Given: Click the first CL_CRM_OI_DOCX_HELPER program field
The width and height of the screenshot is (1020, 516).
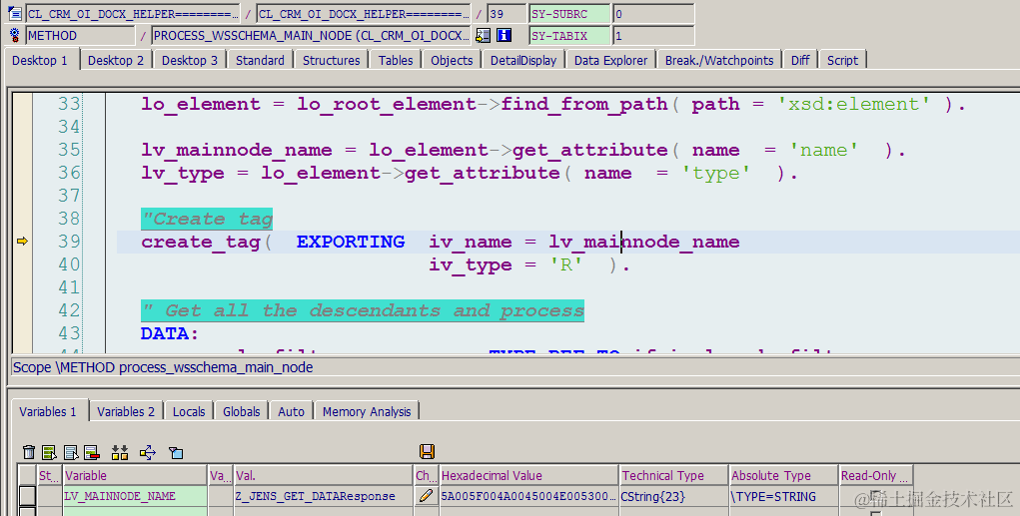Looking at the screenshot, I should click(133, 14).
